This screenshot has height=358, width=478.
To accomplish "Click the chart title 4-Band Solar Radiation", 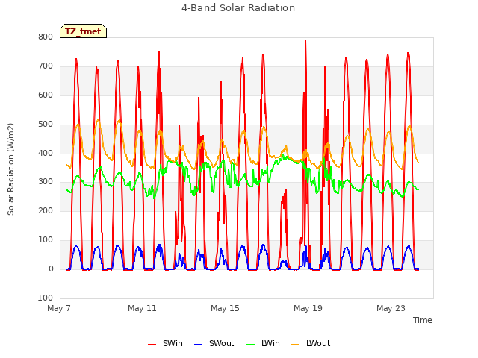I will [x=238, y=8].
